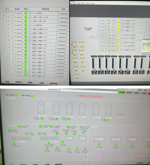Click the K-2202 trapezoid compressor symbol
Screen dimensions: 150x165
click(x=69, y=138)
